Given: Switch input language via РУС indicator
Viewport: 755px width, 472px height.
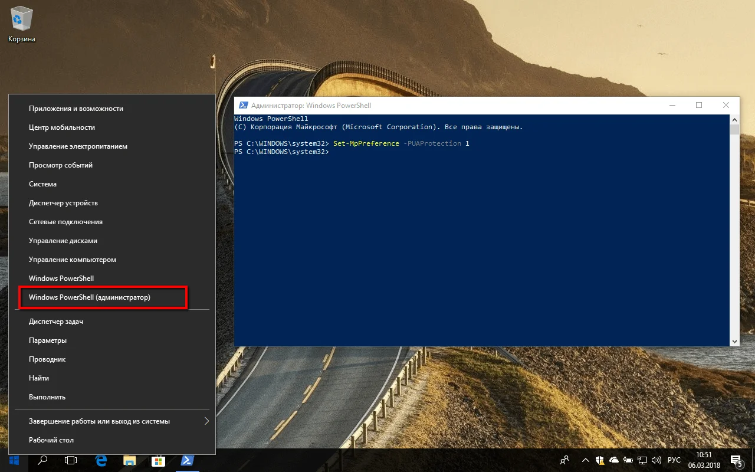Looking at the screenshot, I should [674, 460].
